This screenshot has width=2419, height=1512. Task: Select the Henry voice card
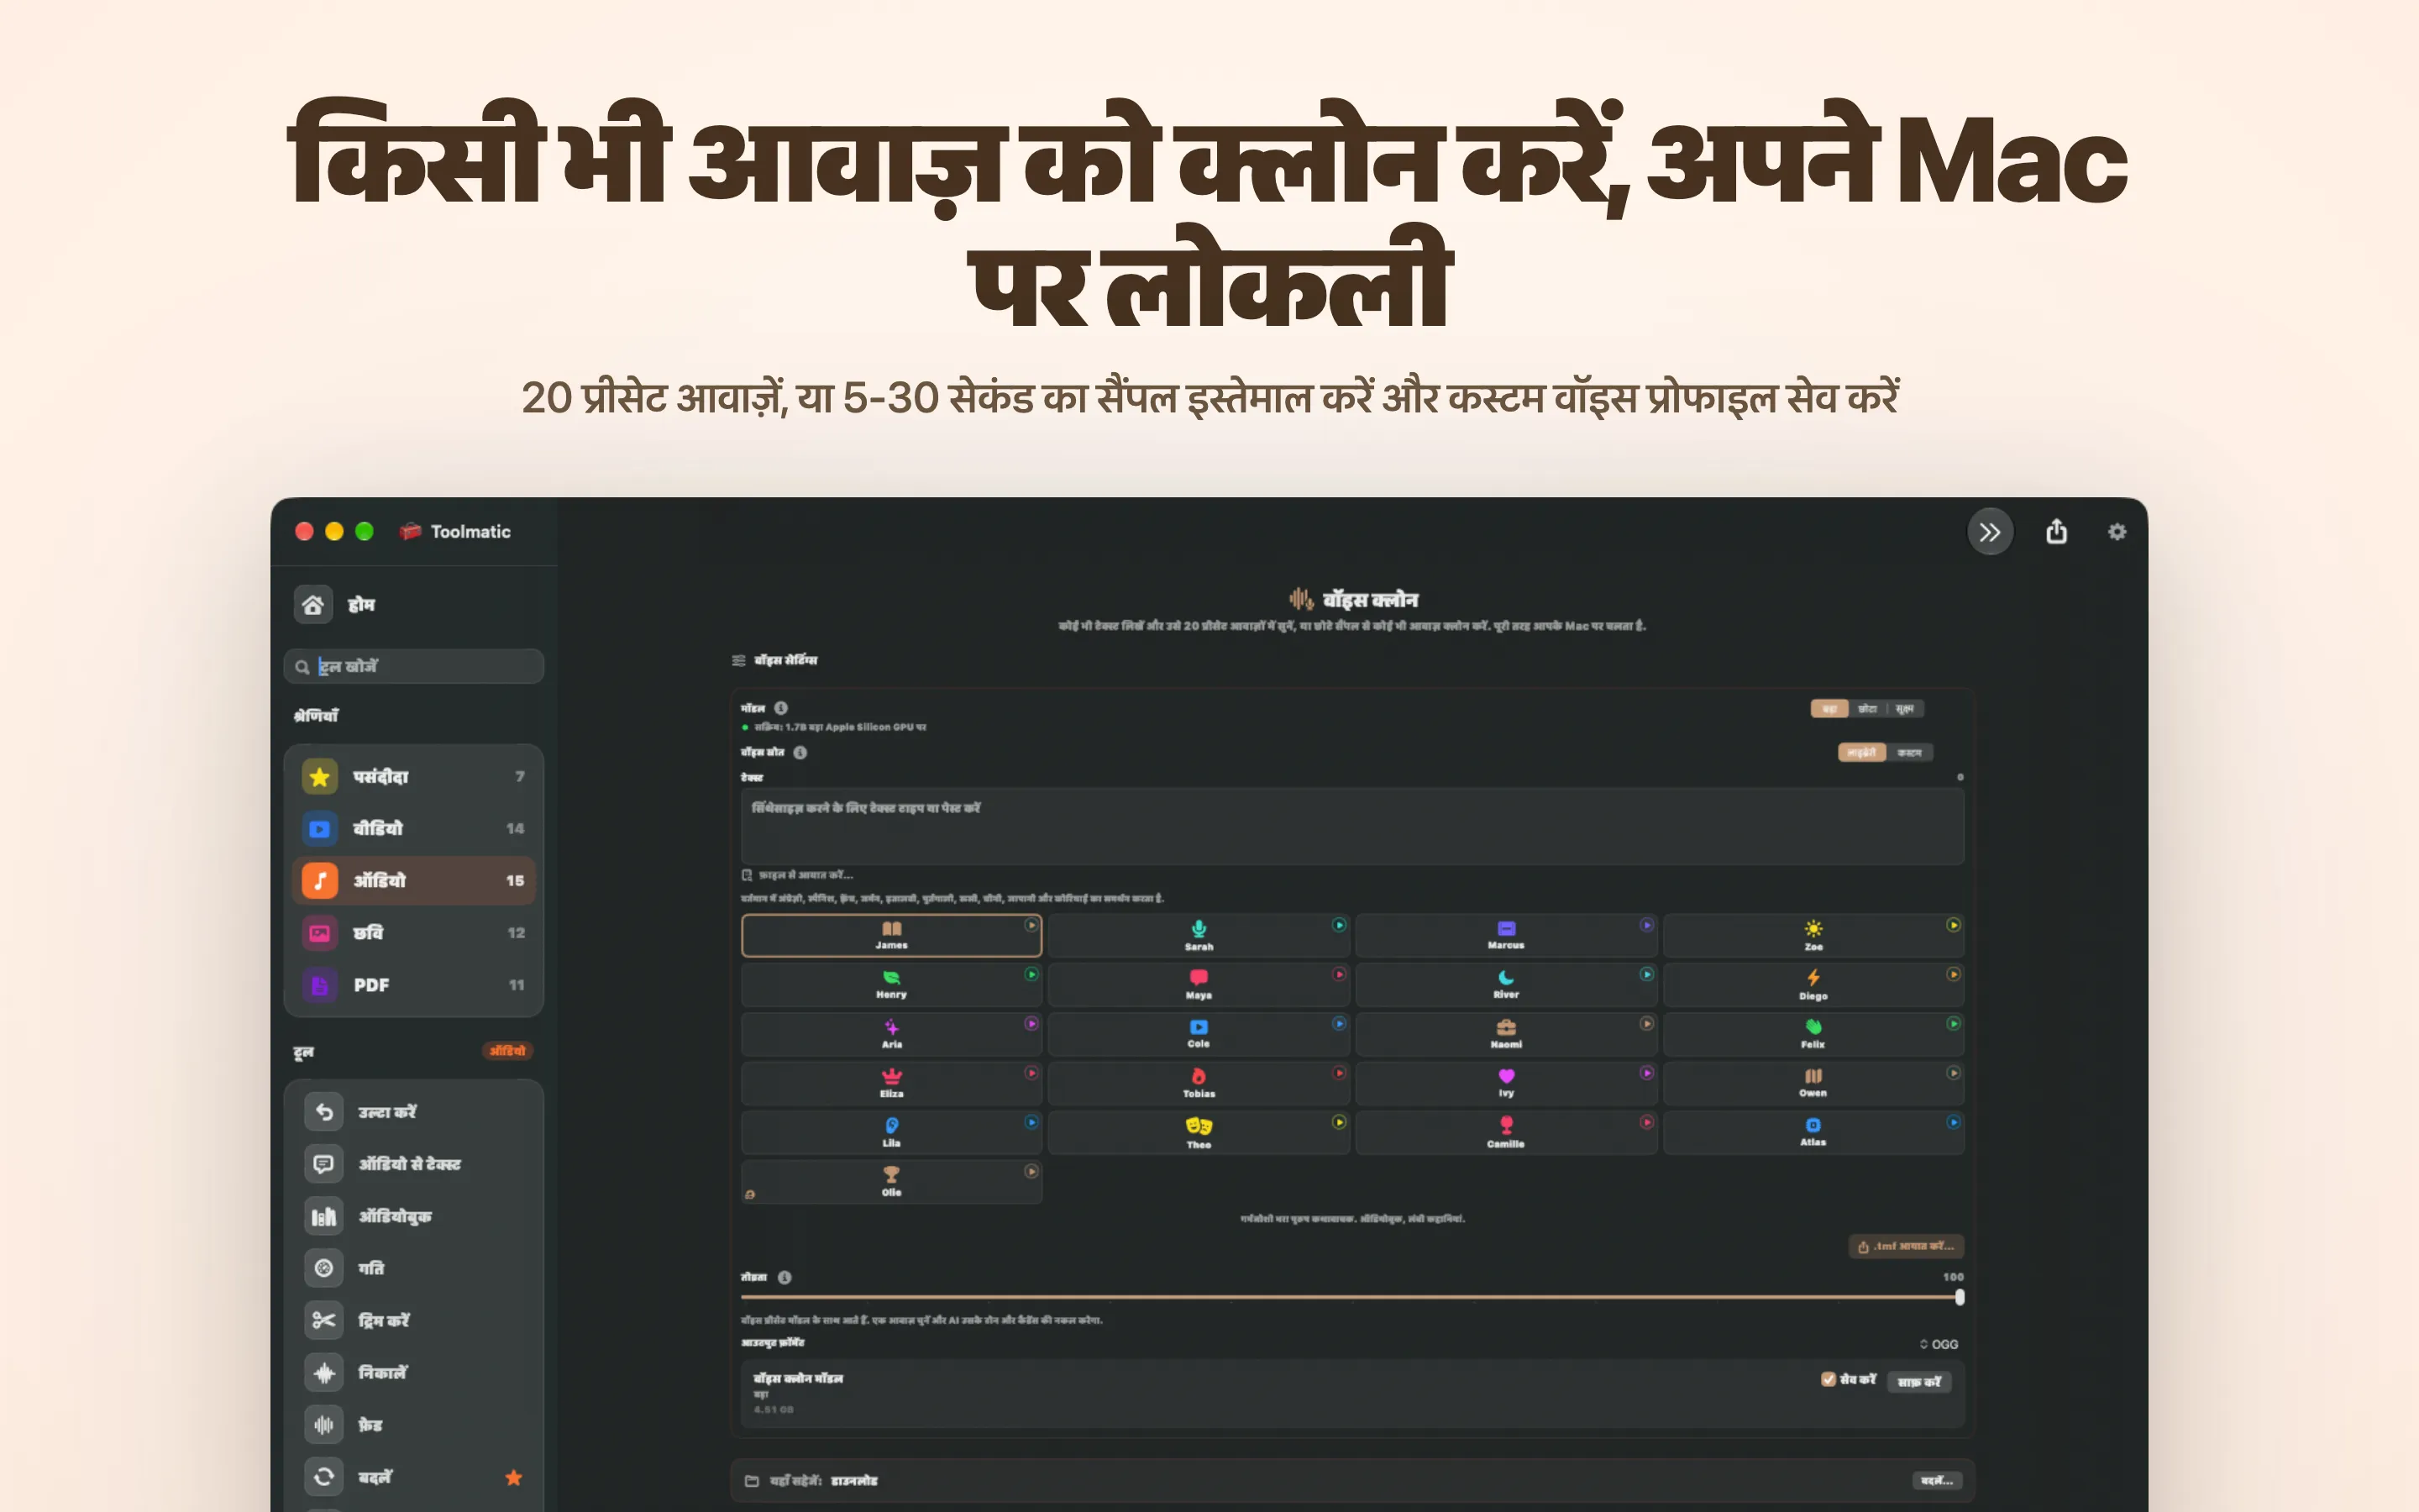(x=892, y=984)
